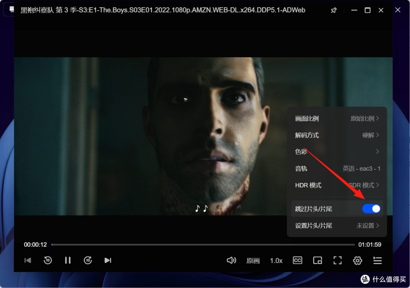Image resolution: width=410 pixels, height=288 pixels.
Task: Open the playlist icon
Action: tap(378, 260)
